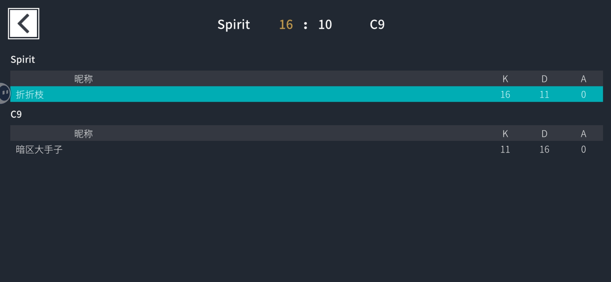Click the back arrow button
611x282 pixels.
click(23, 23)
